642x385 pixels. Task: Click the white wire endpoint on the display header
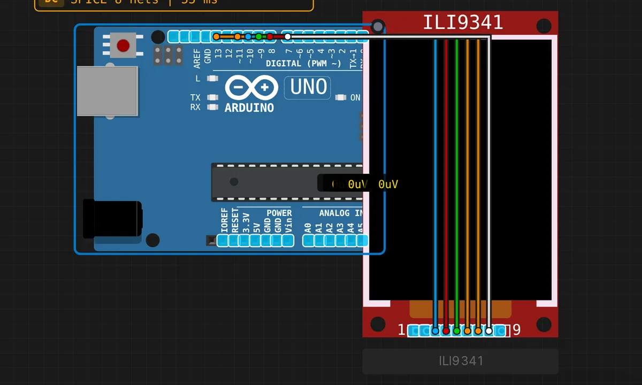tap(489, 331)
